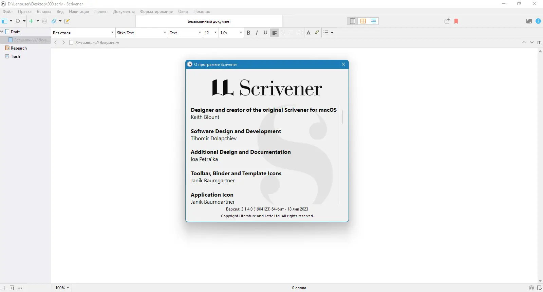Switch to single document view mode
The width and height of the screenshot is (543, 292).
[353, 21]
